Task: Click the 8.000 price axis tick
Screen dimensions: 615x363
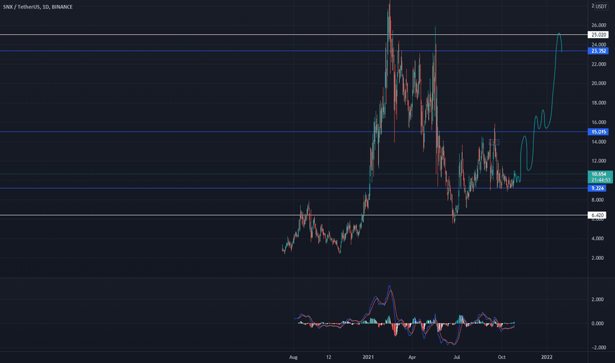Action: tap(597, 200)
